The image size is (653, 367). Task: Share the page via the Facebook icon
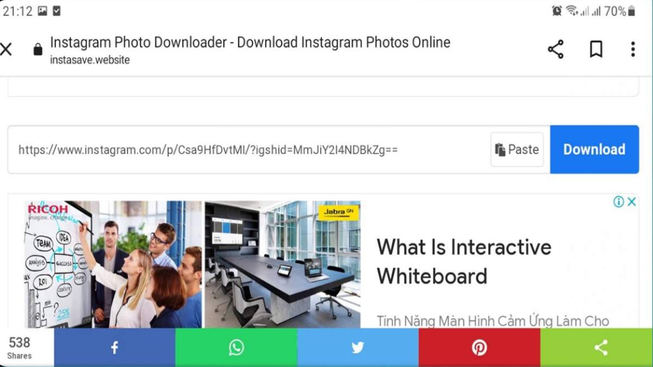[113, 347]
